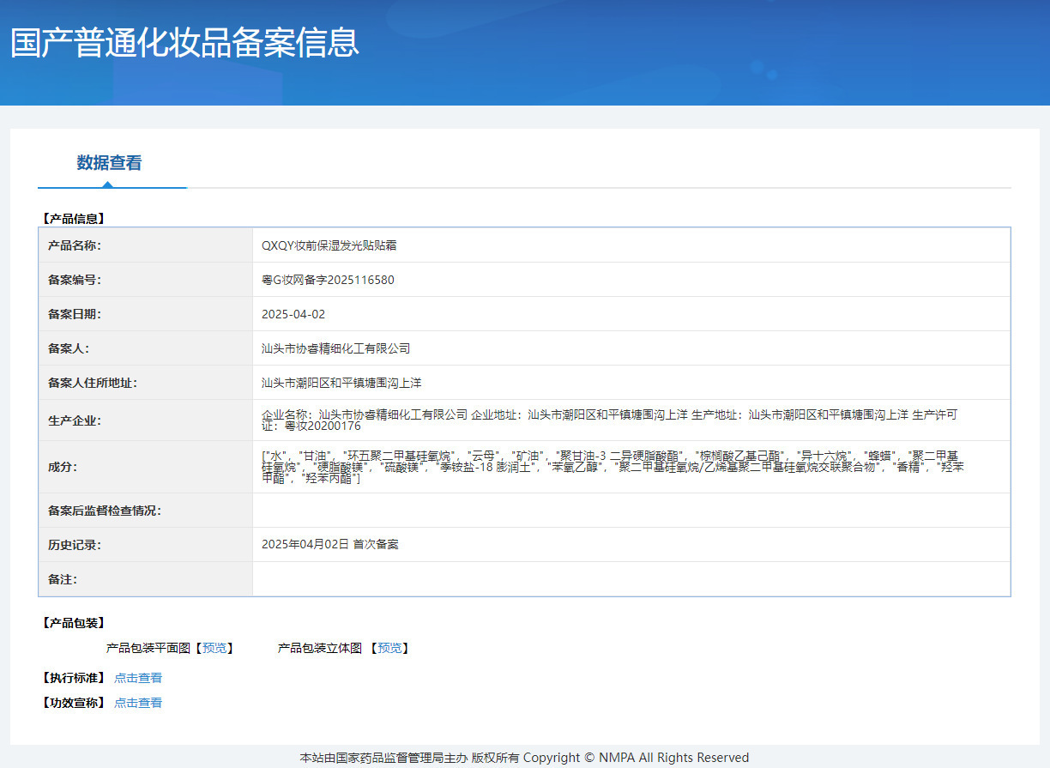Click the NMPA copyright footer text
Viewport: 1050px width, 768px height.
(524, 758)
